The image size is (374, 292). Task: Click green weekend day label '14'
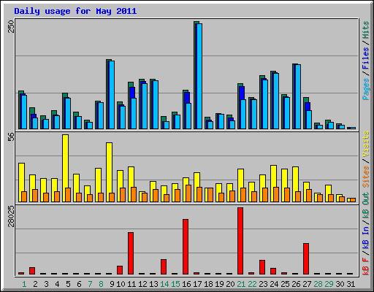pyautogui.click(x=164, y=284)
